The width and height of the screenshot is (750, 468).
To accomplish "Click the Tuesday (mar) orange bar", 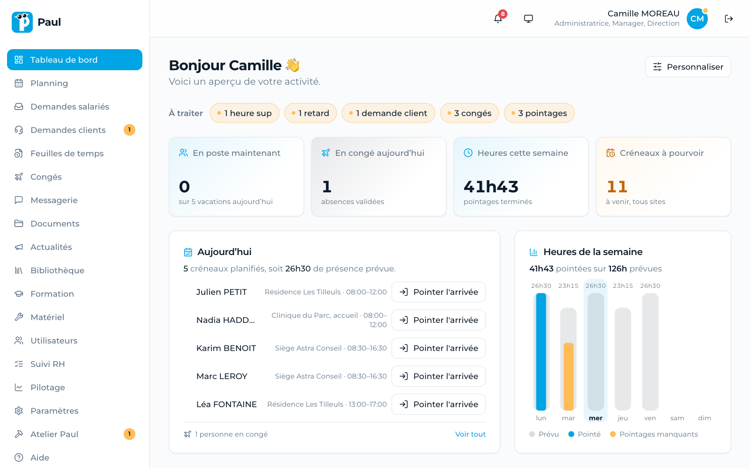I will pyautogui.click(x=569, y=377).
